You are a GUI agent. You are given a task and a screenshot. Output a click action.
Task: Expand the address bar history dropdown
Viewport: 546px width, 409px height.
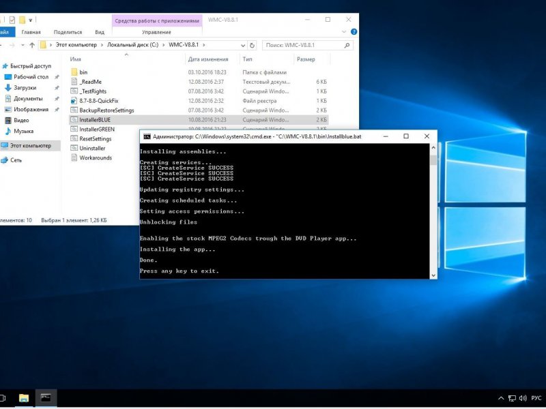pos(243,45)
